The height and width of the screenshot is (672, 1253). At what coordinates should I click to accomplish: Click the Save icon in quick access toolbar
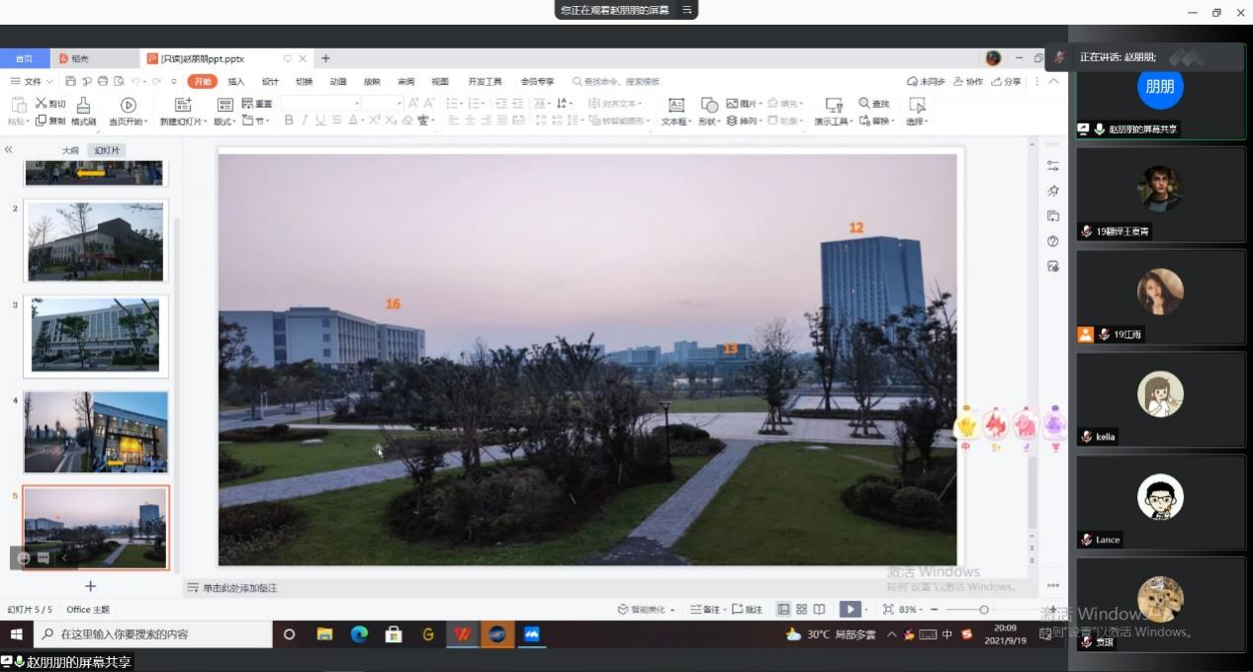[x=70, y=81]
